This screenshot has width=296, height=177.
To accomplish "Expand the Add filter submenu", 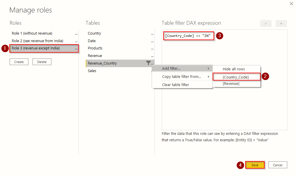I will (182, 69).
